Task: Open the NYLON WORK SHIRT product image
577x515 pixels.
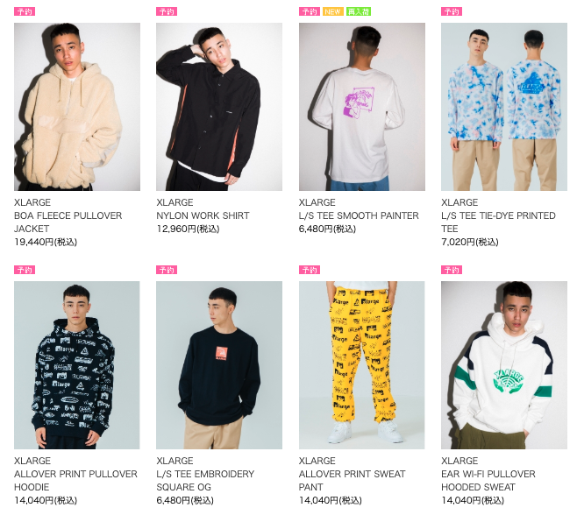Action: coord(219,107)
